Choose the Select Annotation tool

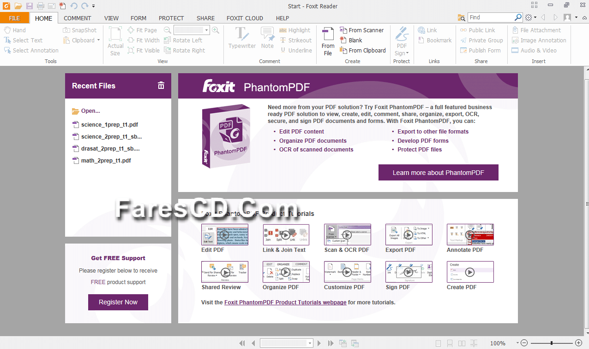pos(31,50)
